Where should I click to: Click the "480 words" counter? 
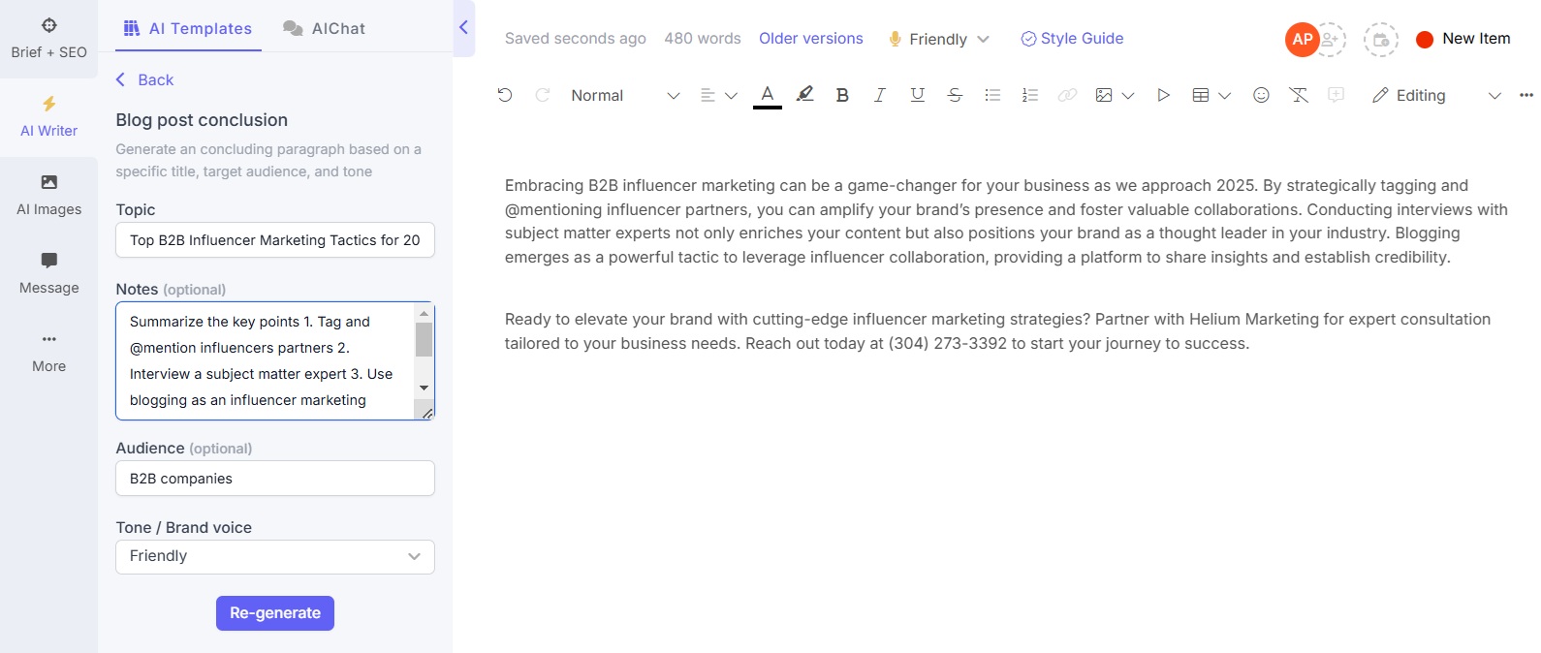coord(703,38)
